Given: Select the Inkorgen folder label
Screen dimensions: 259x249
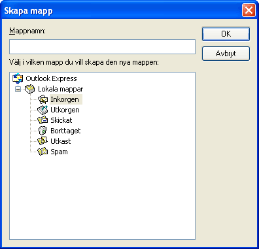Looking at the screenshot, I should tap(65, 99).
